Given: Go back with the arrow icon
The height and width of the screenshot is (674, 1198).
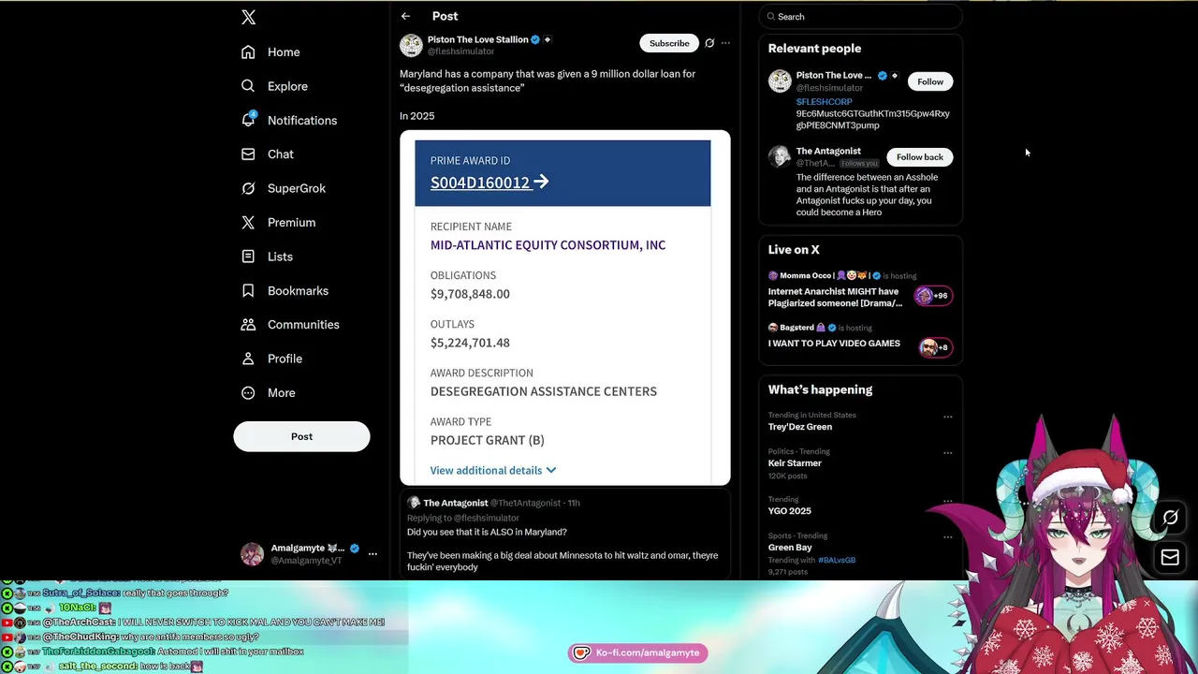Looking at the screenshot, I should 405,16.
